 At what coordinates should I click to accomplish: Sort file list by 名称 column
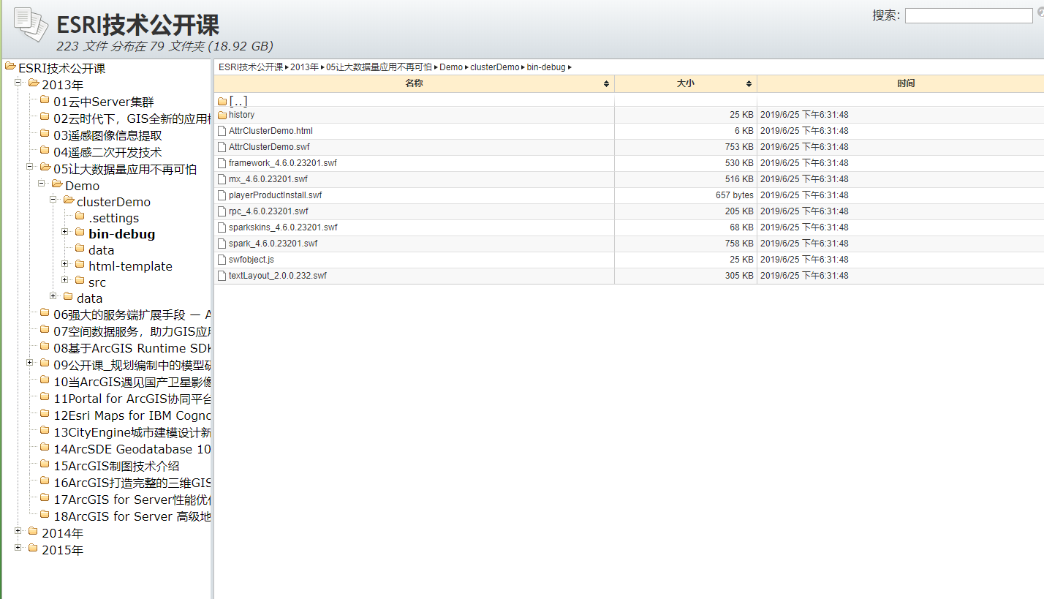[x=414, y=83]
